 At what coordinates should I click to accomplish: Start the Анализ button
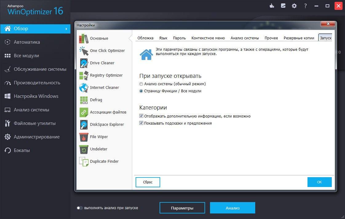click(232, 208)
